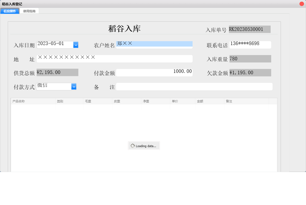Viewport: 306px width, 205px height.
Task: Select the 入库重量 weight field
Action: click(x=250, y=59)
